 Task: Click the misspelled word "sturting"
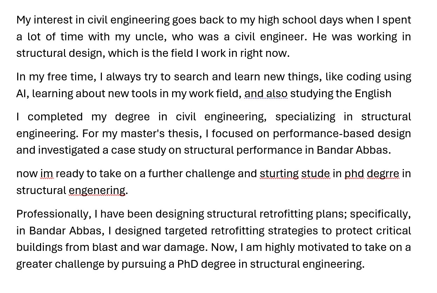coord(279,174)
